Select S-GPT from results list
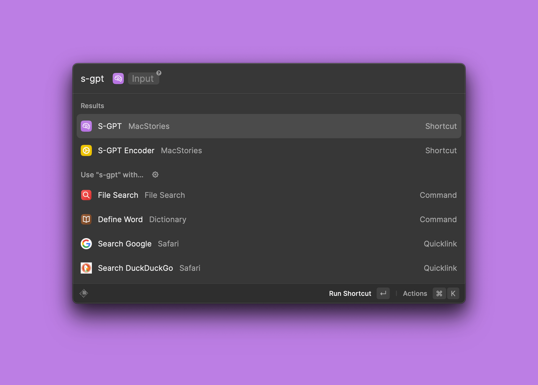 click(269, 126)
